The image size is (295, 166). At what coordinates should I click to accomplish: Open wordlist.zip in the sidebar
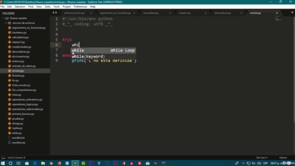[18, 142]
